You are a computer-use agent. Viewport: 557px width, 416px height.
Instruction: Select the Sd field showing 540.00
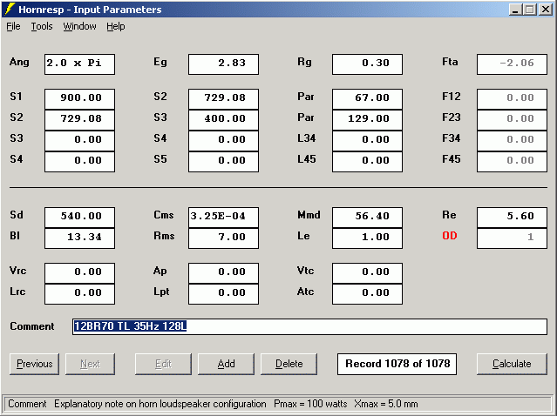coord(79,218)
